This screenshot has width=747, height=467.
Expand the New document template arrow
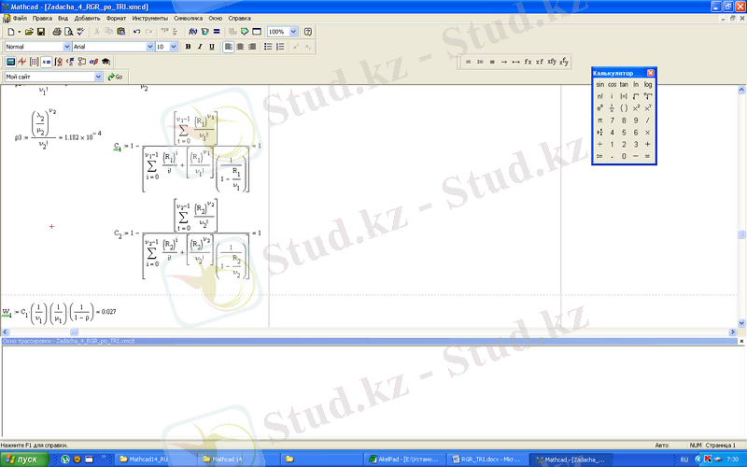tap(19, 32)
